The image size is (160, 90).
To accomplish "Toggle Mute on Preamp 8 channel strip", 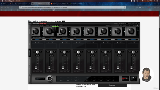I will click(x=133, y=71).
